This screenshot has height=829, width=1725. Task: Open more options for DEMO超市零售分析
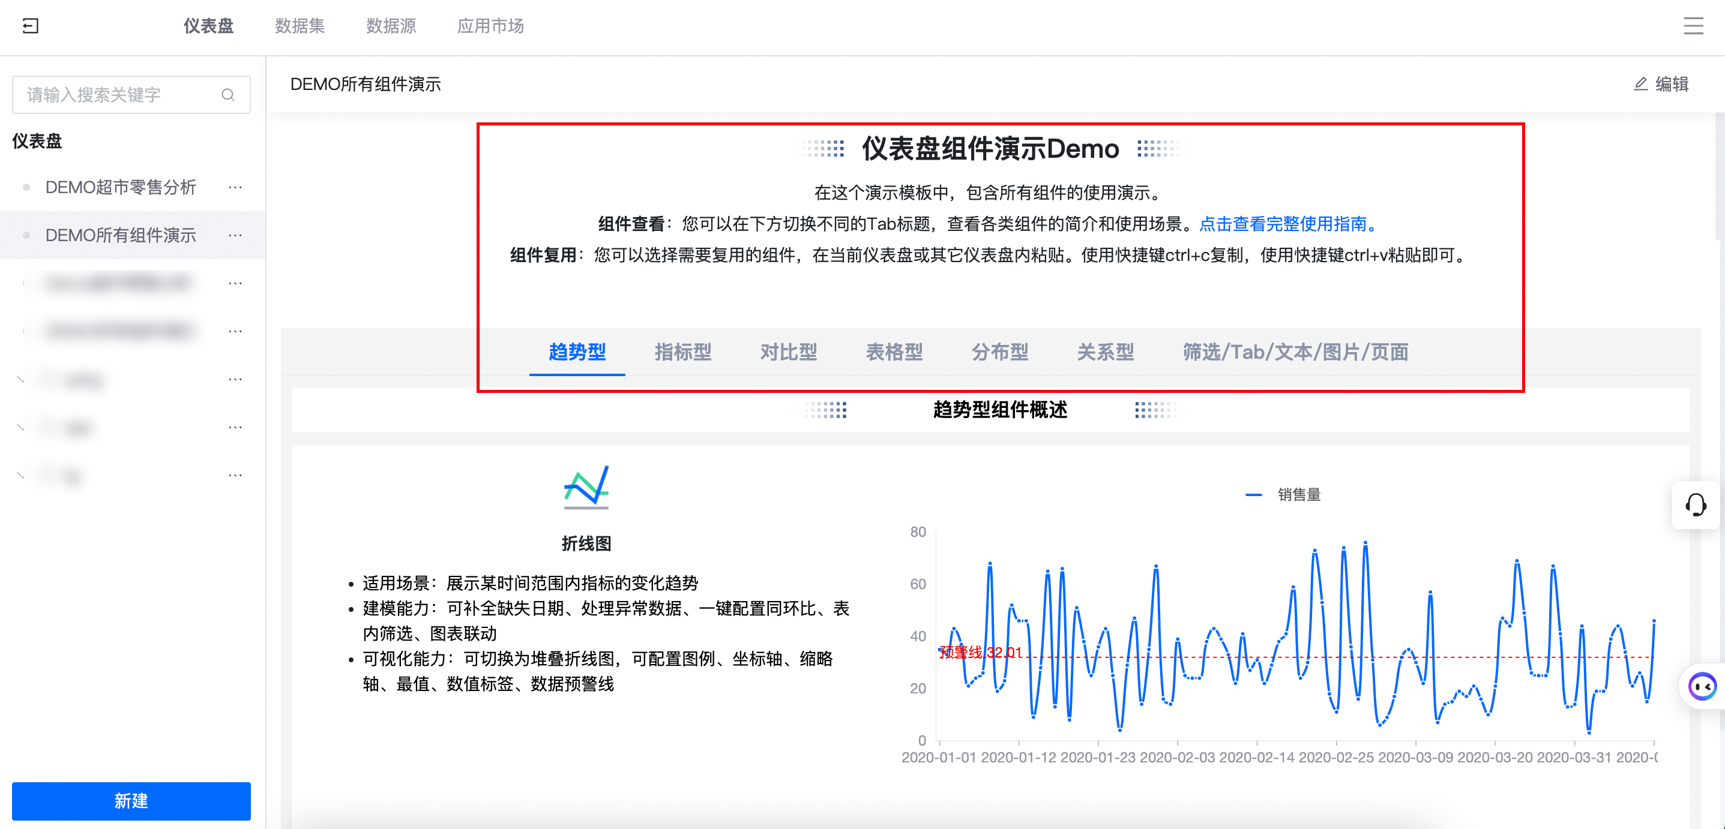coord(235,187)
